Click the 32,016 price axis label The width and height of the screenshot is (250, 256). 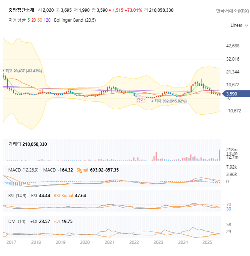pyautogui.click(x=233, y=59)
